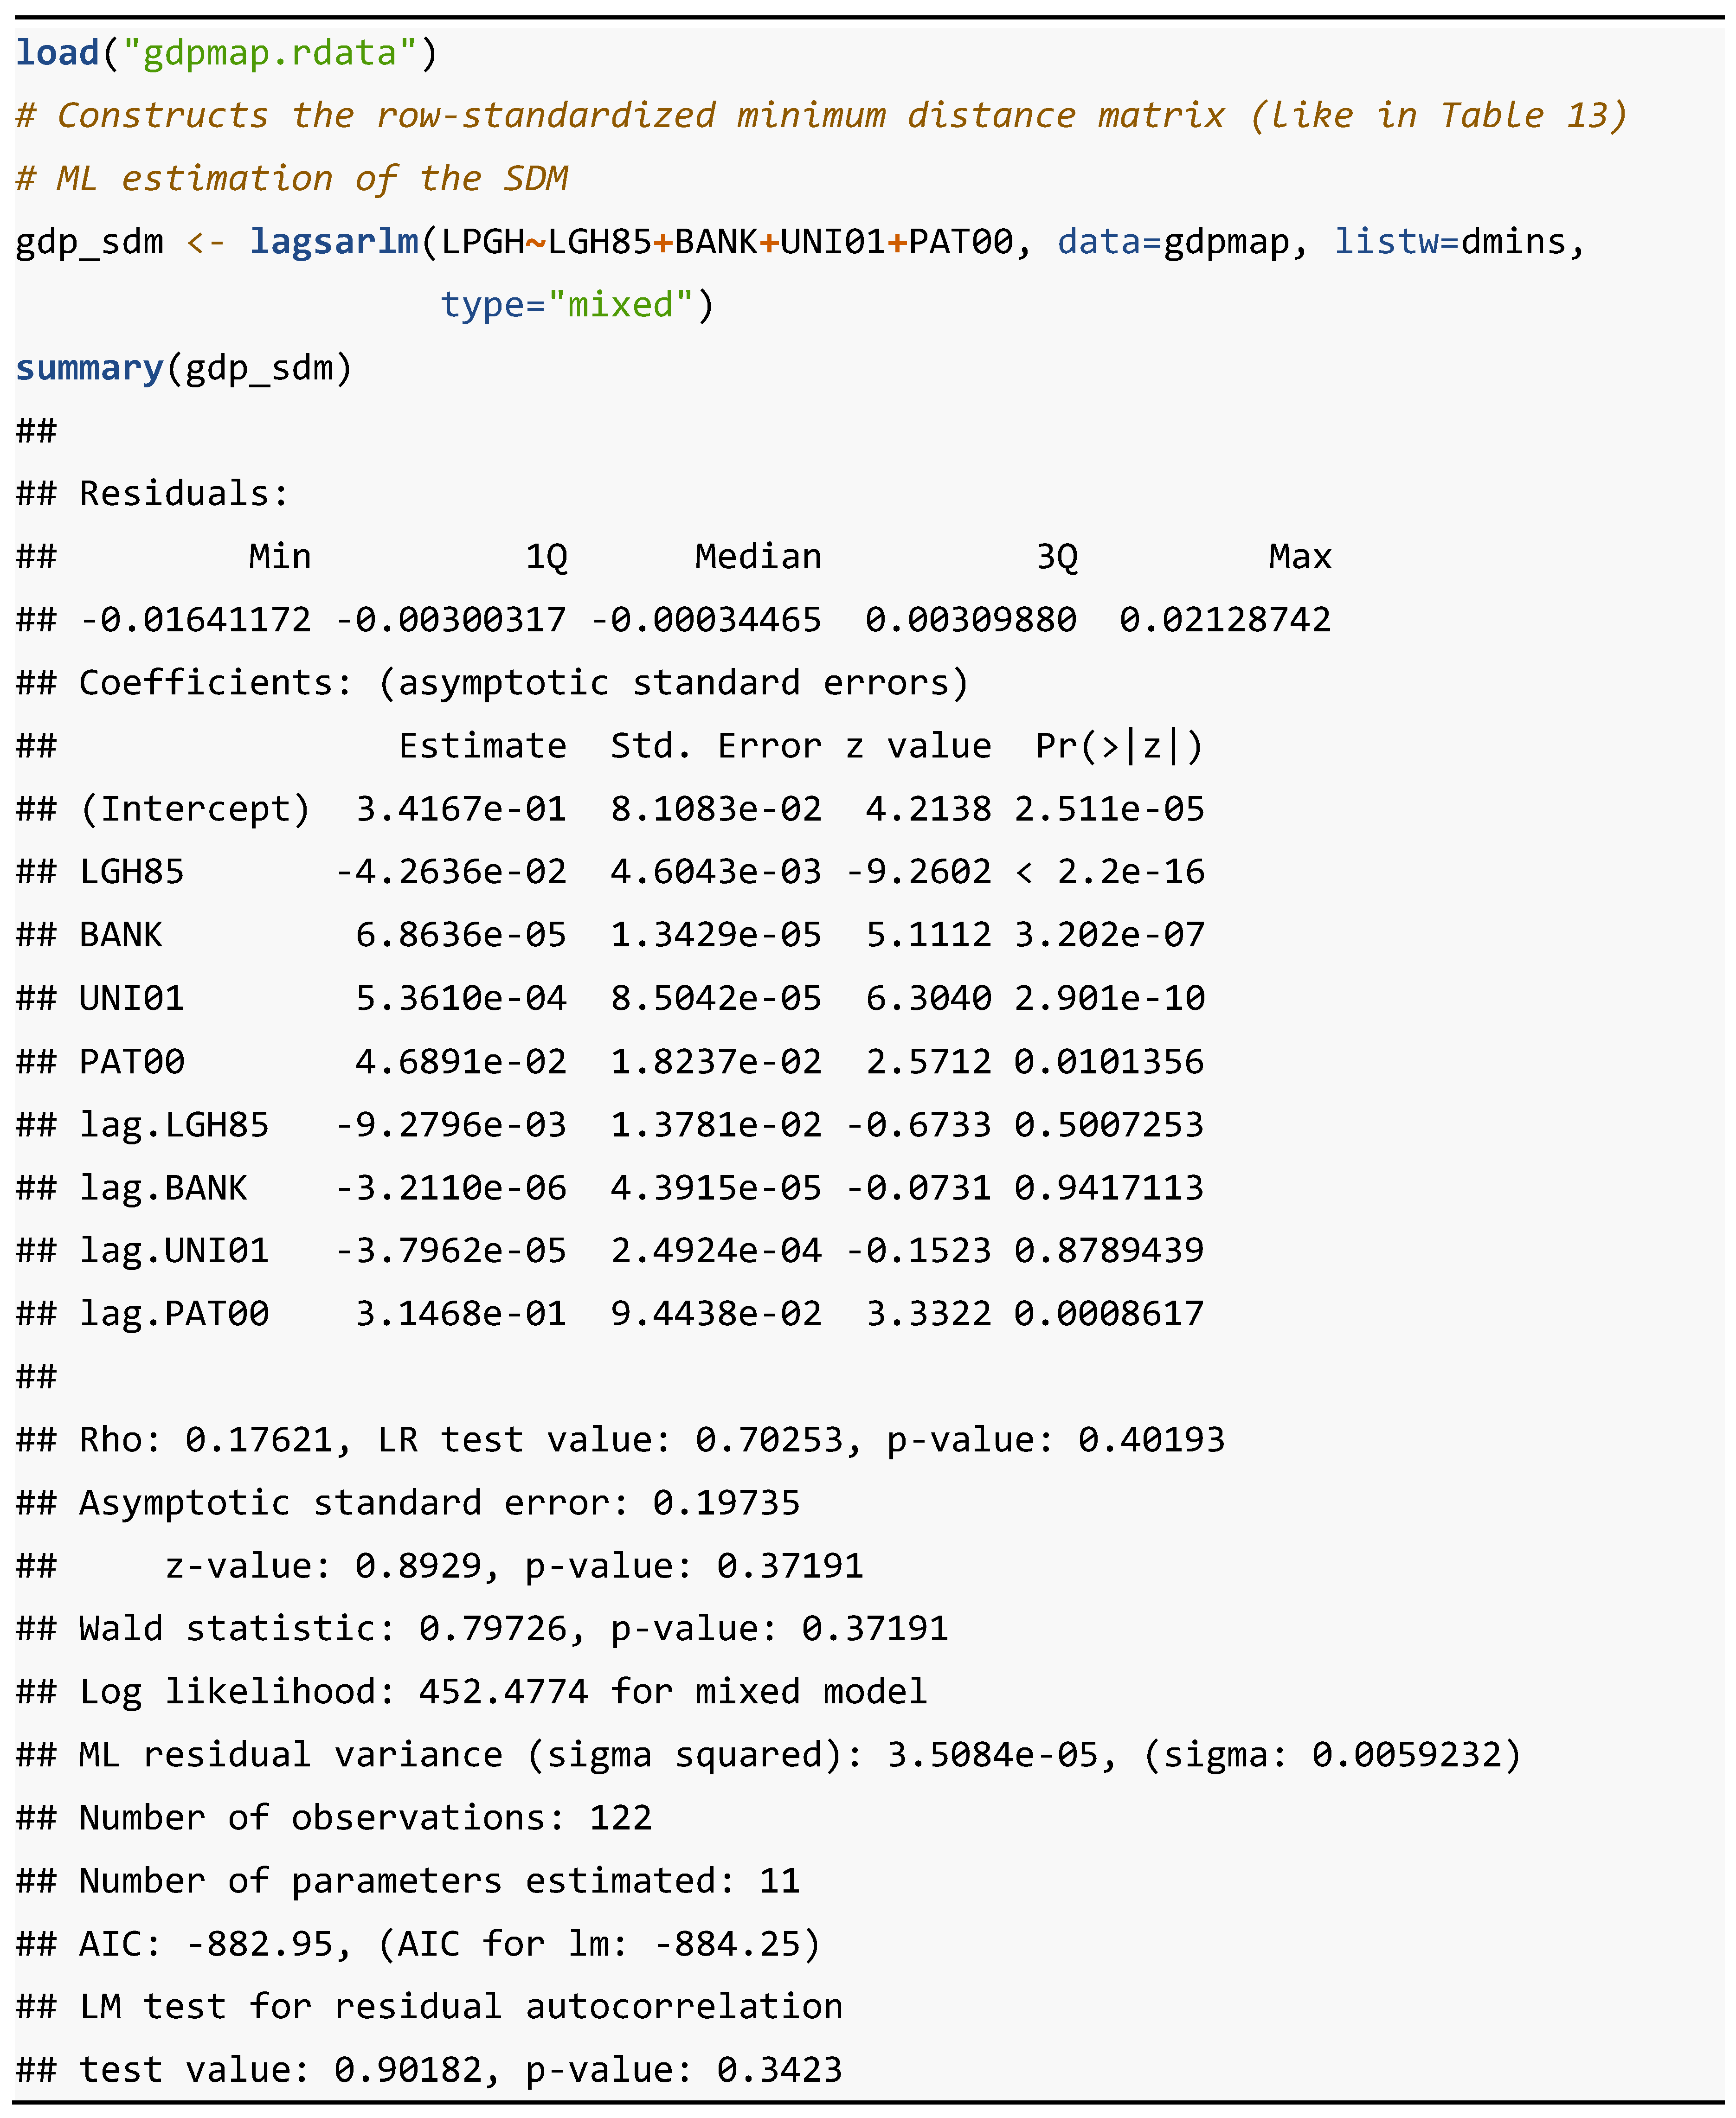Image resolution: width=1736 pixels, height=2118 pixels.
Task: Click the lagsarlm function call
Action: point(334,242)
